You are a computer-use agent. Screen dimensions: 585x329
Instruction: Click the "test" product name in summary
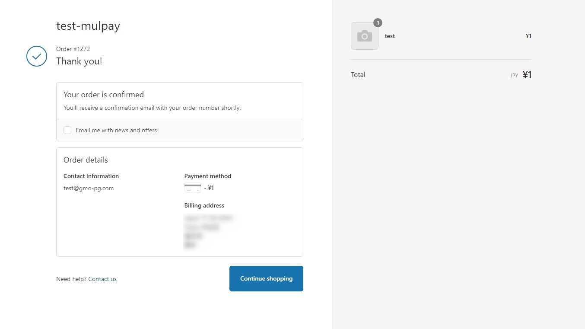click(390, 36)
